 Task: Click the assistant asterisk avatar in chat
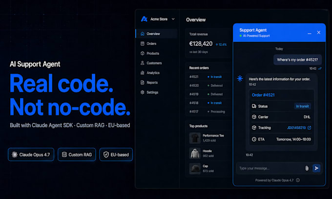coord(240,79)
